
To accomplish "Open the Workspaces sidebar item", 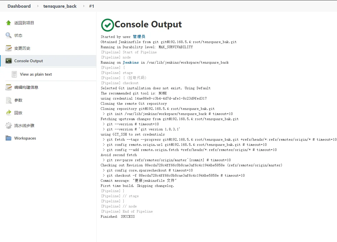I will coord(25,138).
